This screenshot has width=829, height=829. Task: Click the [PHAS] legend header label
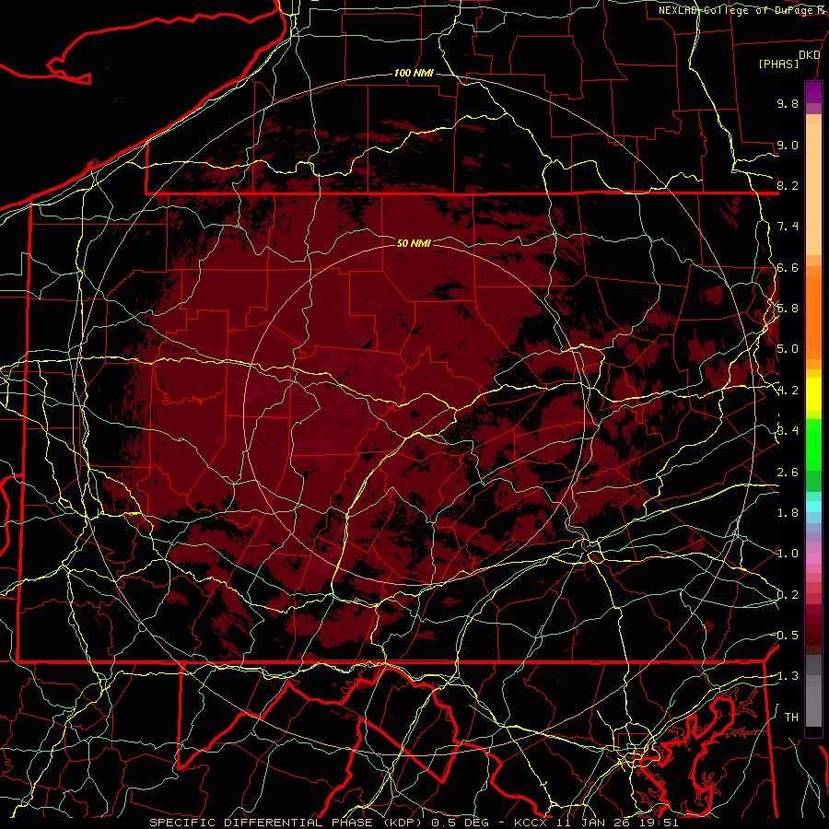pos(778,64)
